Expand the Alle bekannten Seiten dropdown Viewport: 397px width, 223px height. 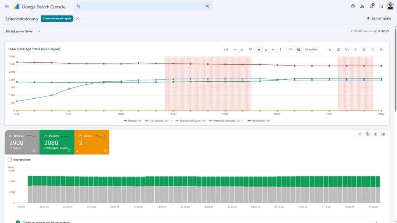coord(23,31)
